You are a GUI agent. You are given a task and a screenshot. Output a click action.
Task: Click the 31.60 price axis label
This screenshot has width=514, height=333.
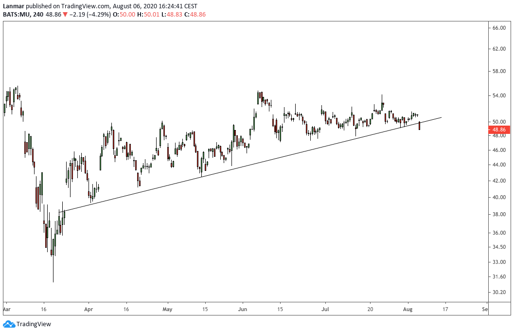click(499, 277)
